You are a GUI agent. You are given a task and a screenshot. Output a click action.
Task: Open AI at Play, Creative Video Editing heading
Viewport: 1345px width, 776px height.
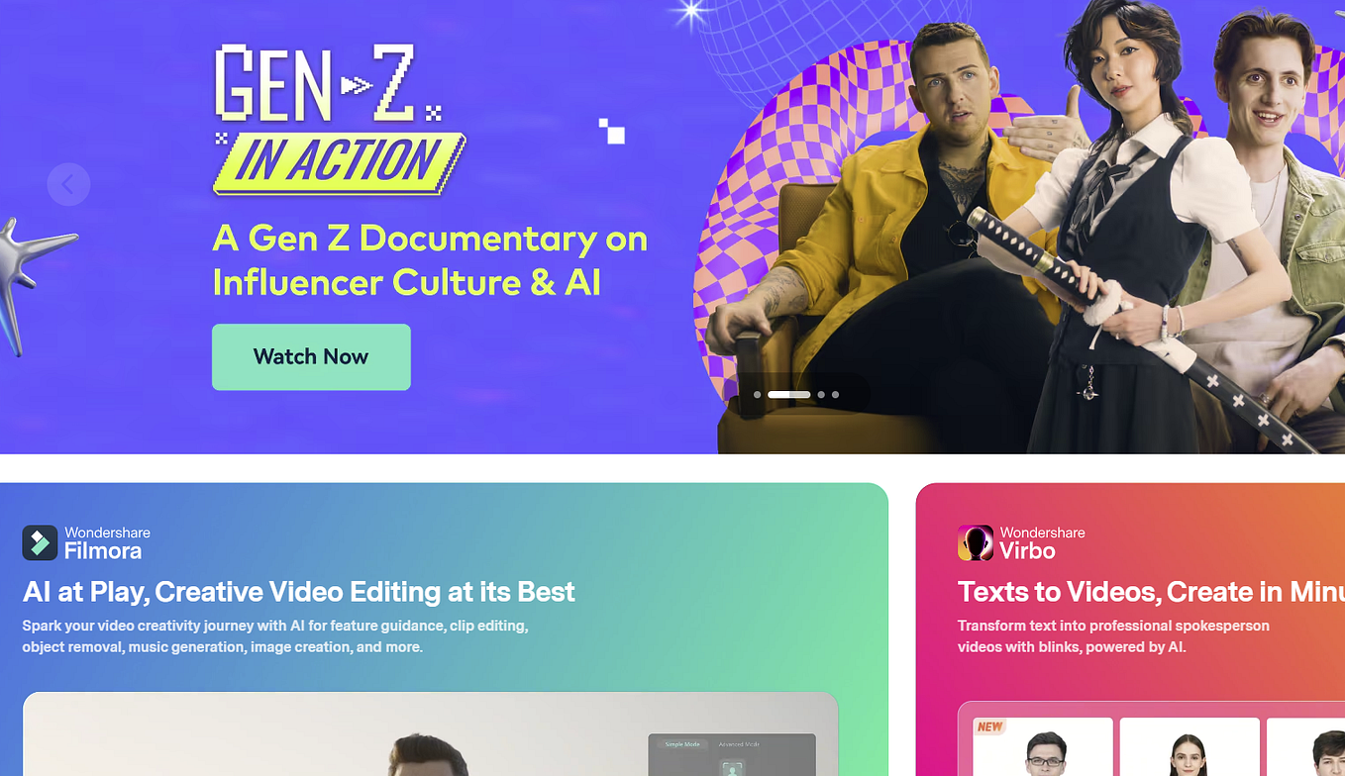298,592
